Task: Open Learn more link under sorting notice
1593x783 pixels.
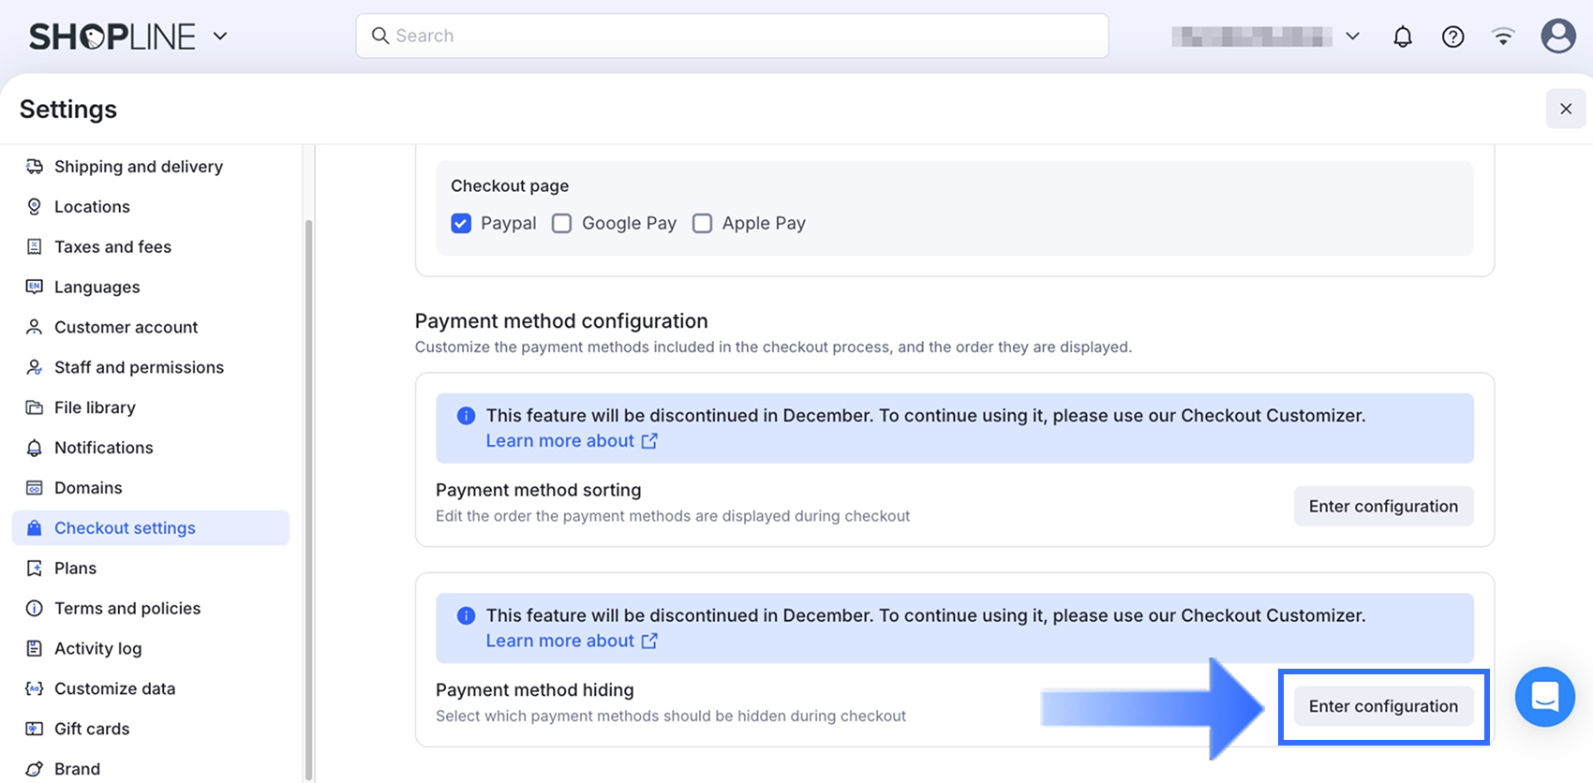Action: pyautogui.click(x=571, y=441)
